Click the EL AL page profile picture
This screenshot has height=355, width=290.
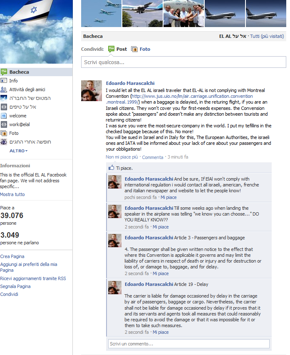36,32
